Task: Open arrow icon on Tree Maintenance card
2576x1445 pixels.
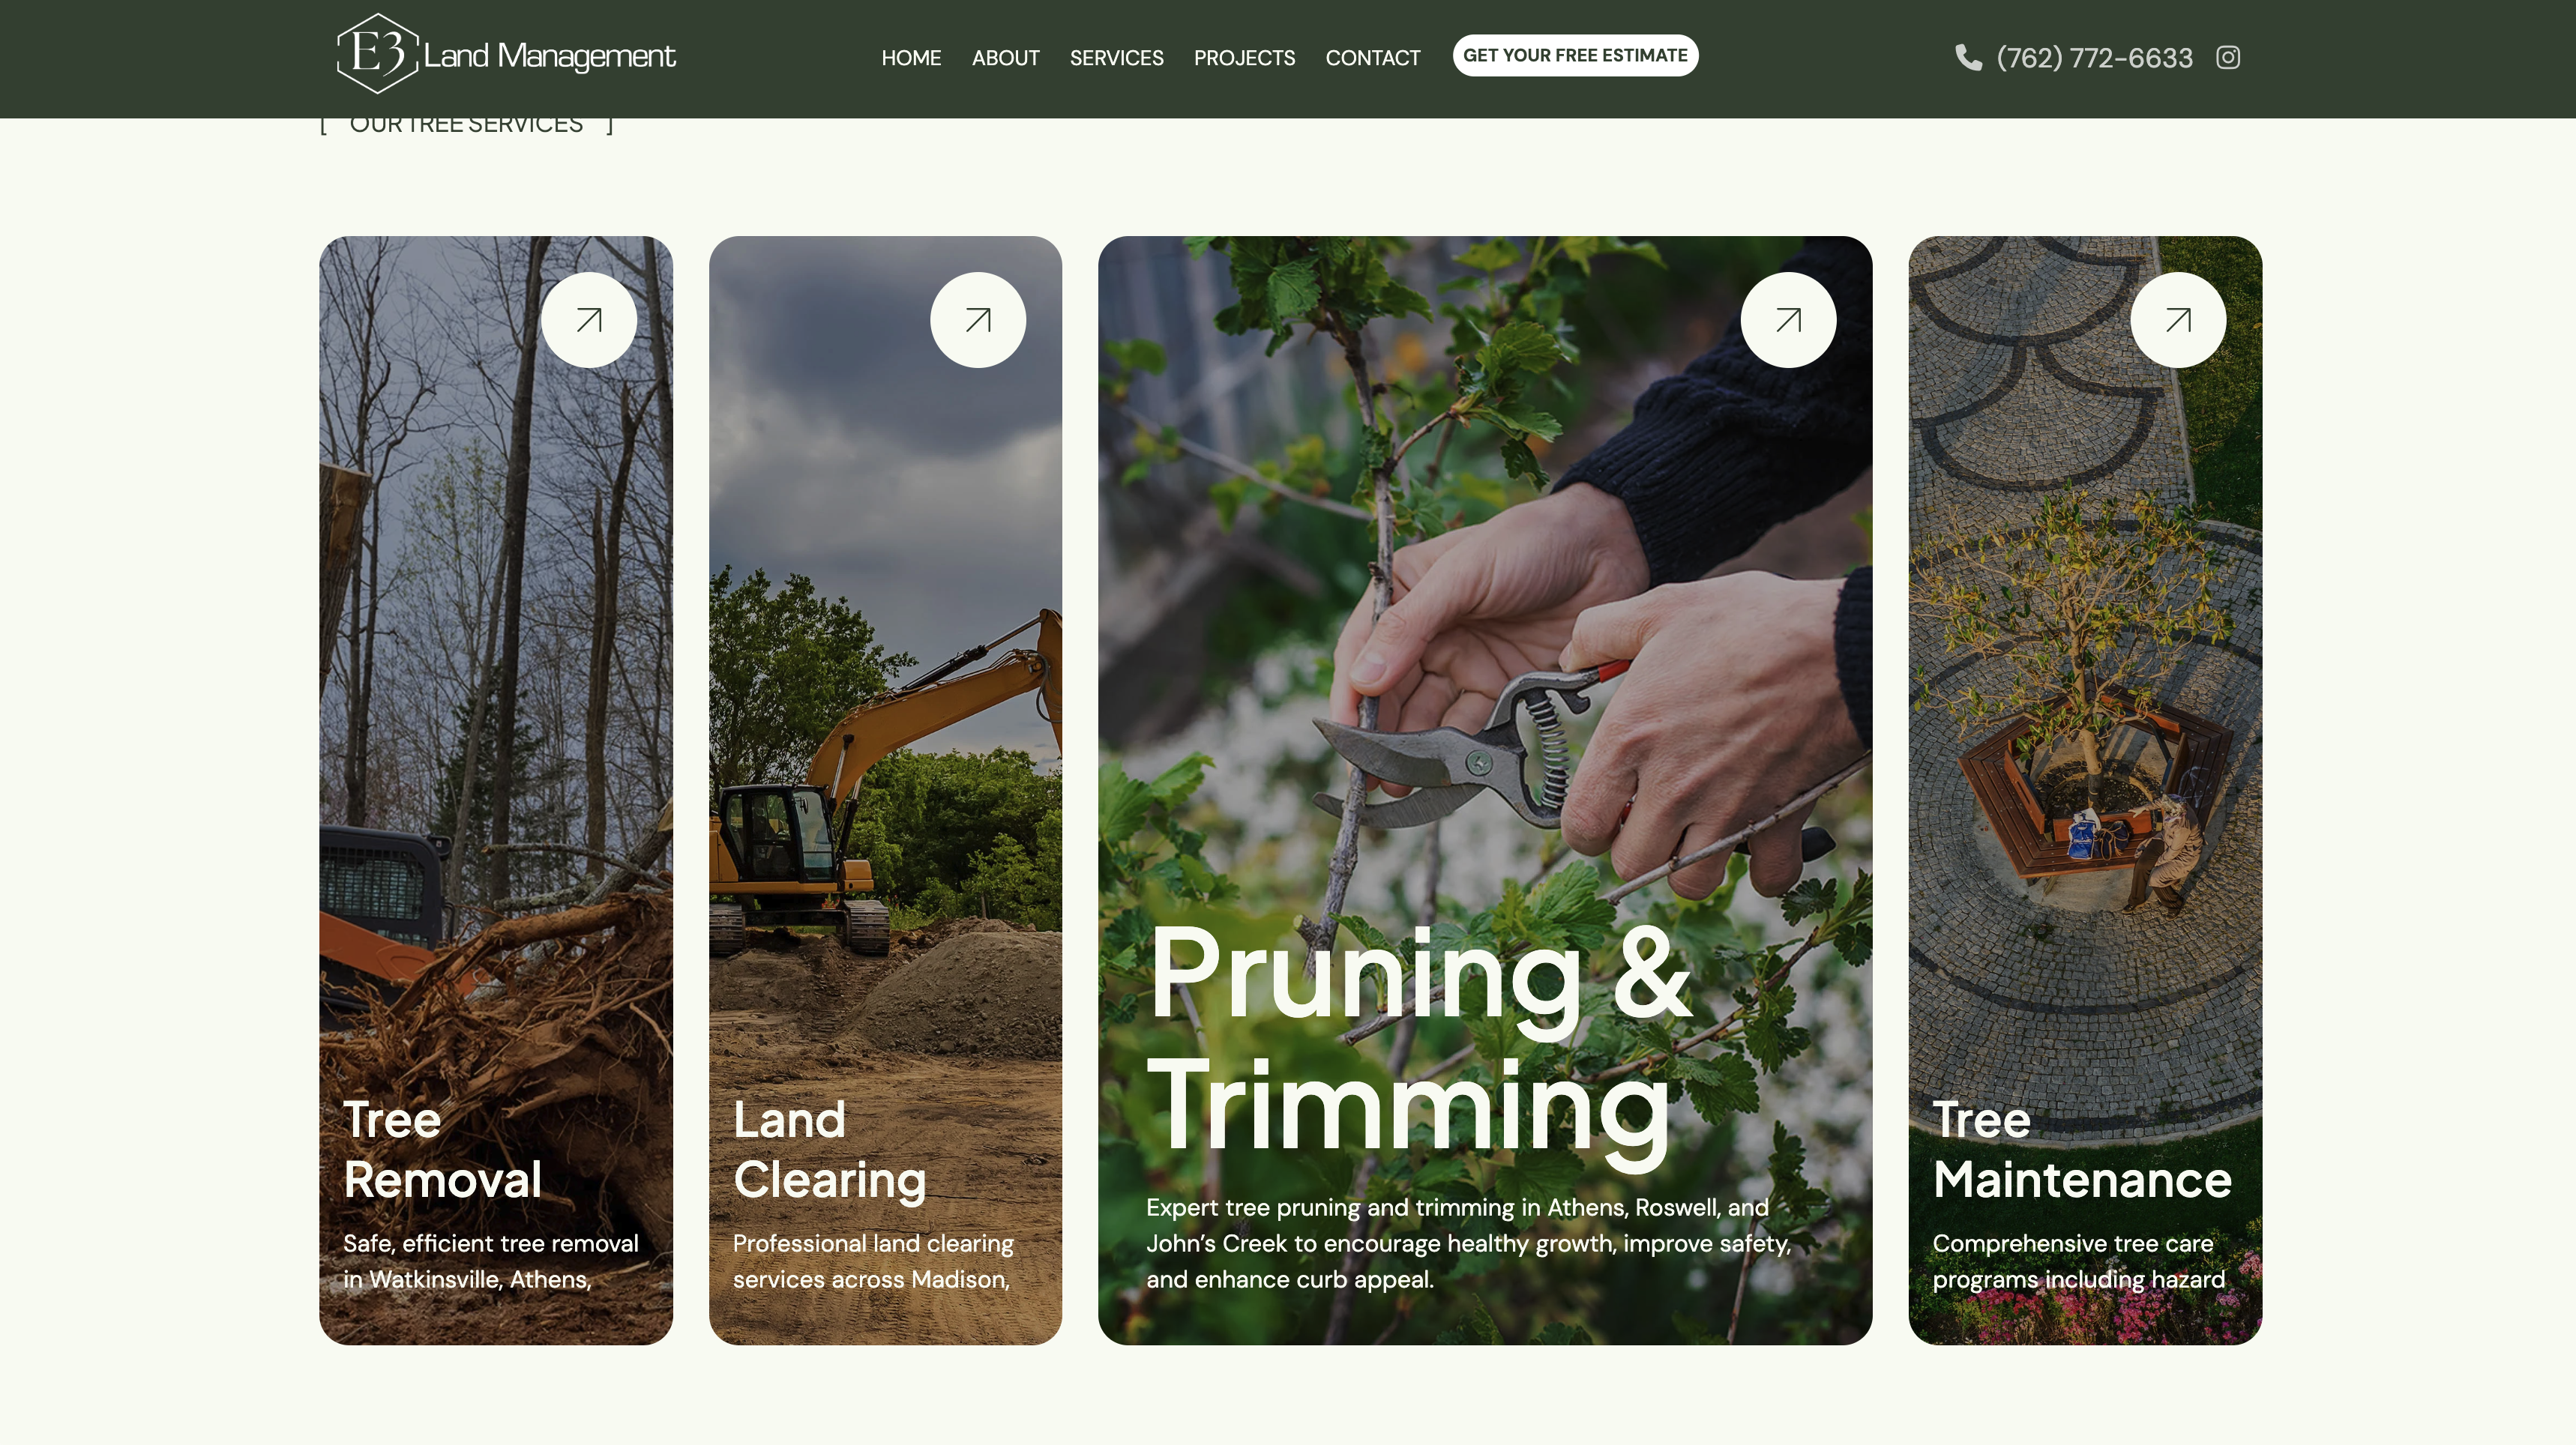Action: (2178, 320)
